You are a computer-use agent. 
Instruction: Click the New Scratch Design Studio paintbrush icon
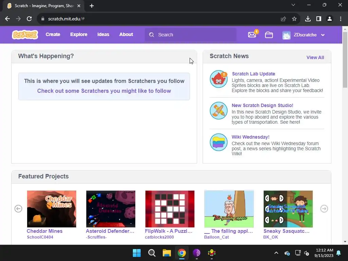[x=219, y=110]
